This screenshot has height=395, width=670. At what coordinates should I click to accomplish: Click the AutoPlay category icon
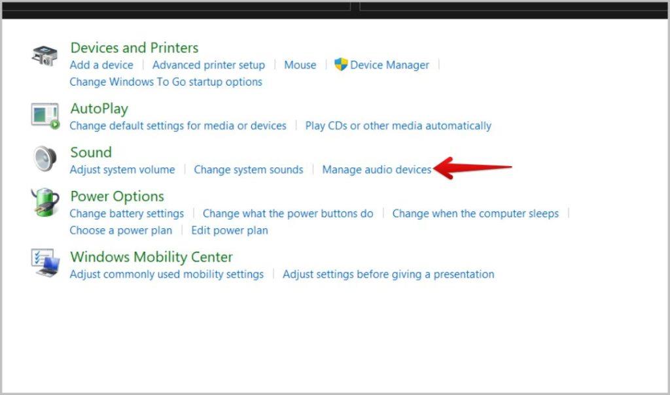(x=45, y=116)
